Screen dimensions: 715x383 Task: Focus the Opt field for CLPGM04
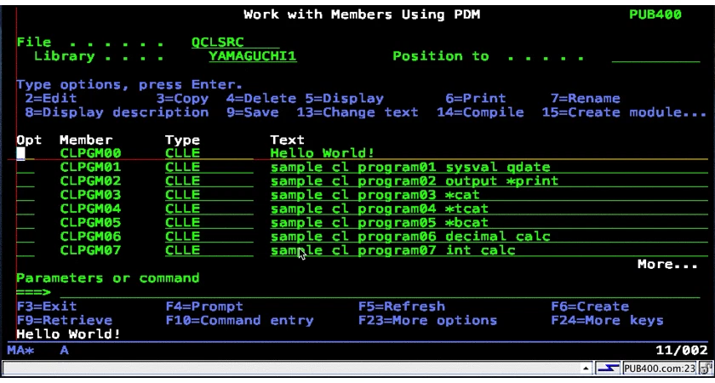pos(25,209)
